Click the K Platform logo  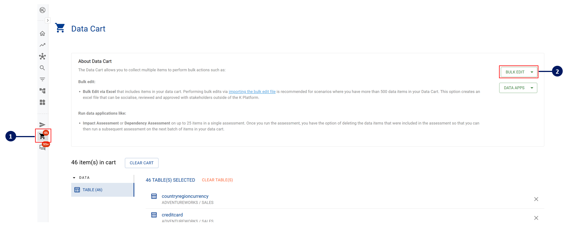click(42, 10)
